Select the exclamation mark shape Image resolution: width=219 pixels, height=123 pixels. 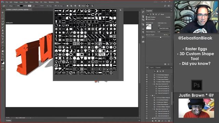[x=111, y=54]
